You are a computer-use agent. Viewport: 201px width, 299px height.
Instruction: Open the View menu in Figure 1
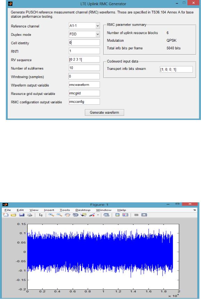click(34, 210)
